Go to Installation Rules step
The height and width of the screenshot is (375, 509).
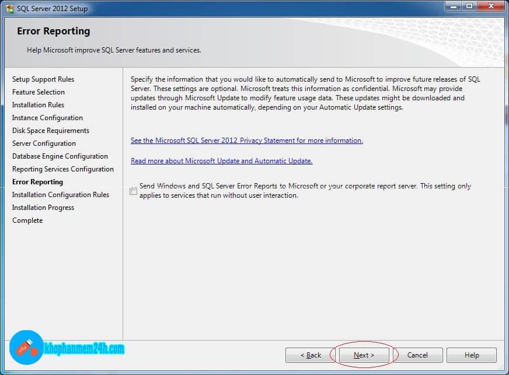(x=39, y=105)
